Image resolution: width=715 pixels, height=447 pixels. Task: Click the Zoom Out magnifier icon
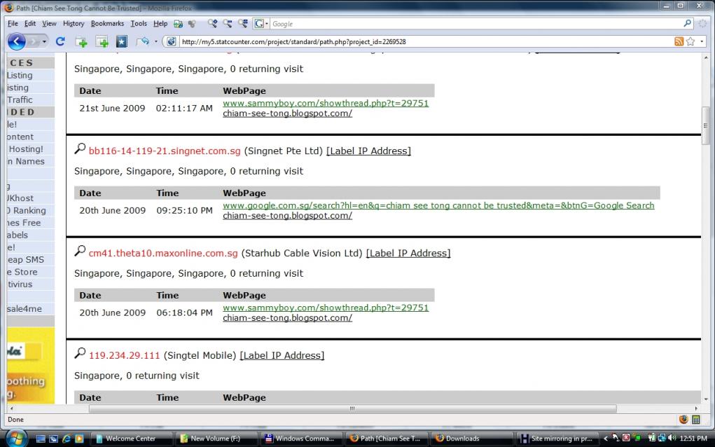pyautogui.click(x=227, y=23)
